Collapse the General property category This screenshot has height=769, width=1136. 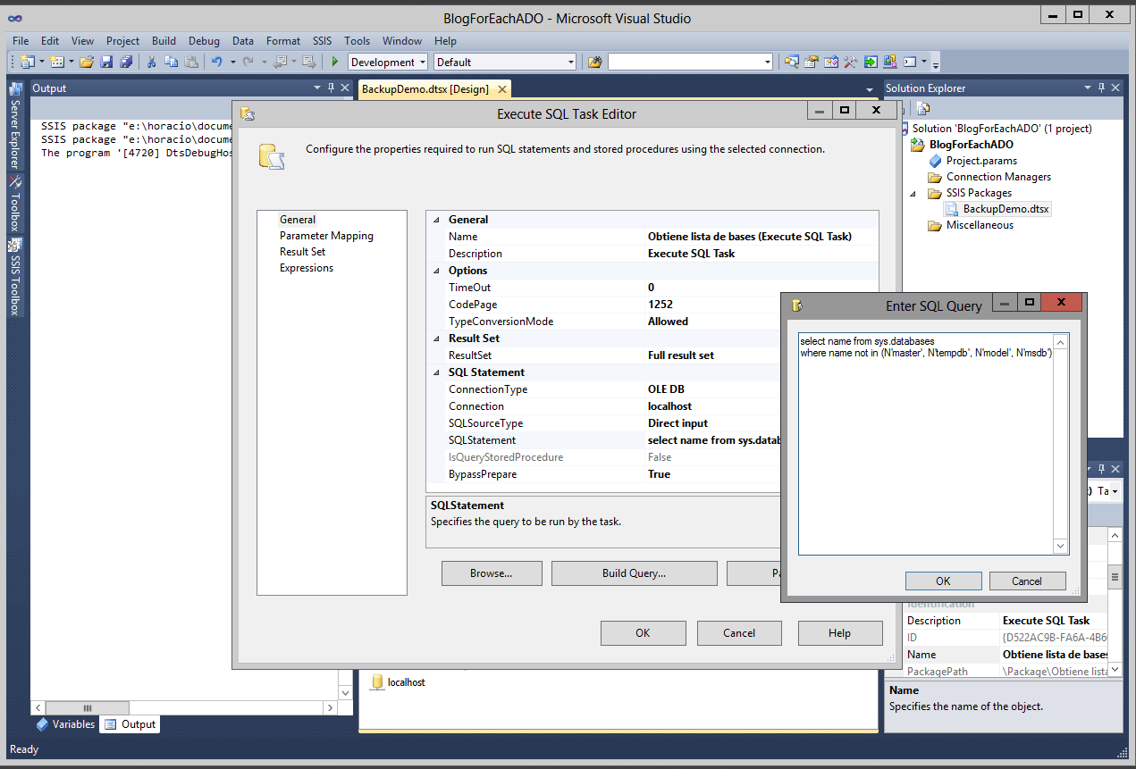pyautogui.click(x=437, y=220)
